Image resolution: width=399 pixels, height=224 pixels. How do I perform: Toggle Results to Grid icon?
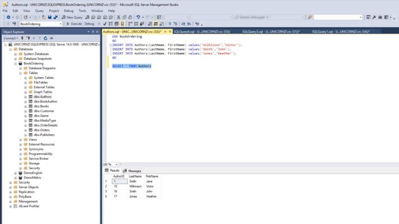pos(156,24)
